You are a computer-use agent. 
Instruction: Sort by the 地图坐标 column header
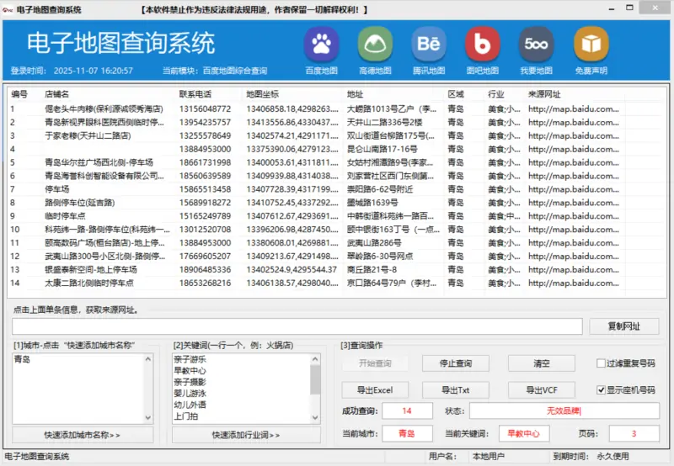[x=263, y=94]
